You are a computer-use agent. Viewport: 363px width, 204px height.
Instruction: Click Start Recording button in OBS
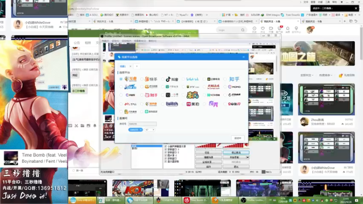tap(234, 157)
